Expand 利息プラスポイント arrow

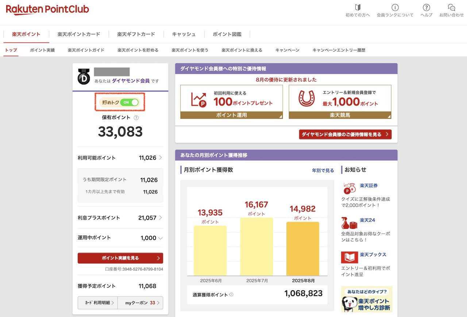[x=160, y=218]
